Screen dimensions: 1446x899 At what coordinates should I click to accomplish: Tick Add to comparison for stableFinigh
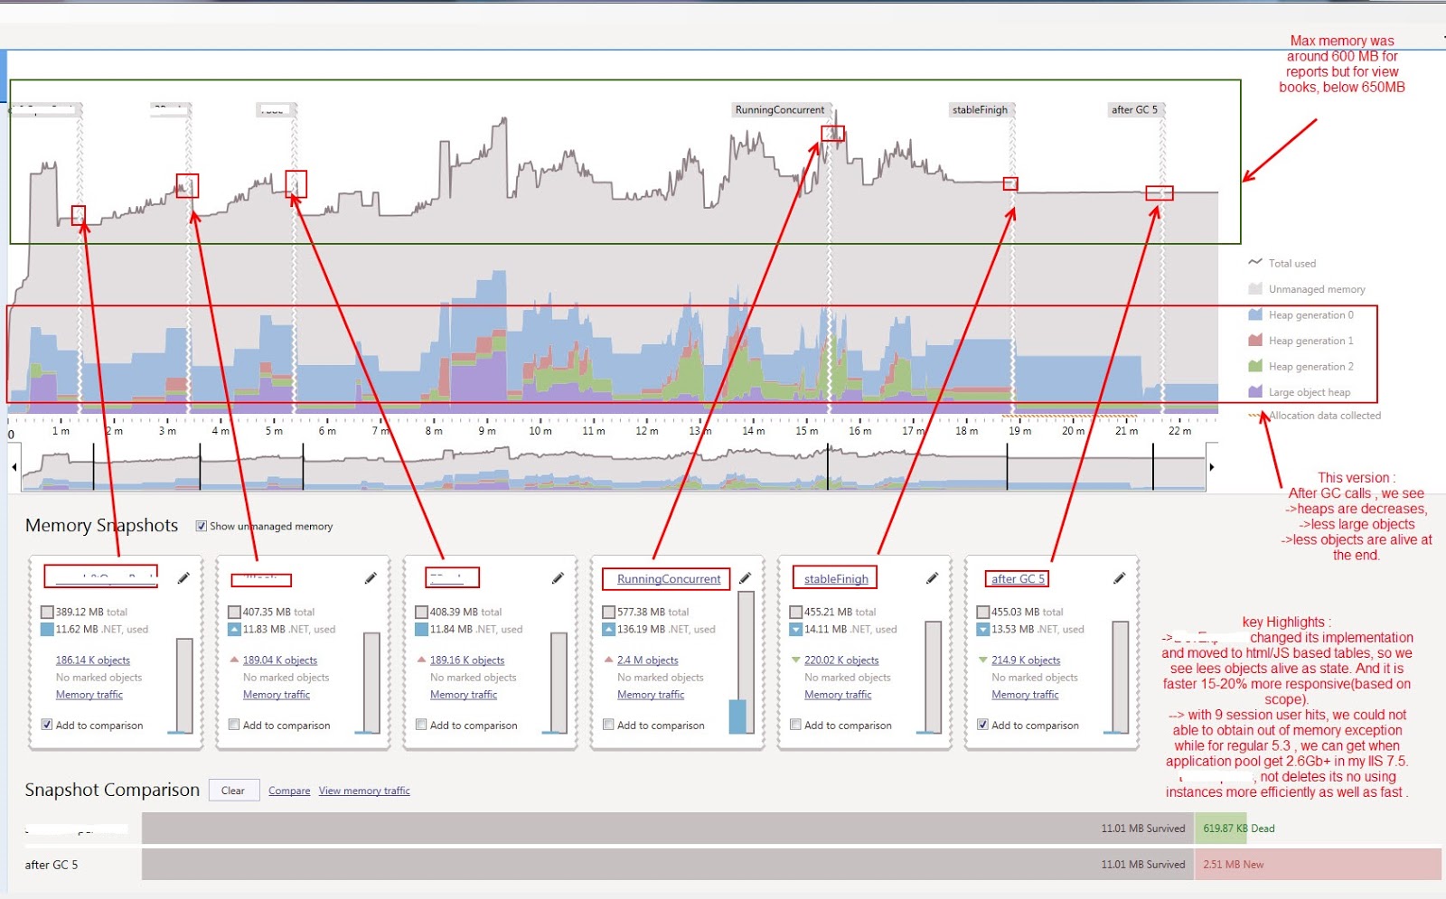tap(795, 725)
